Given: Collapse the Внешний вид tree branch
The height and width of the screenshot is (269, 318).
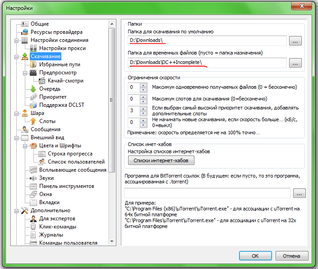Looking at the screenshot, I should 17,137.
